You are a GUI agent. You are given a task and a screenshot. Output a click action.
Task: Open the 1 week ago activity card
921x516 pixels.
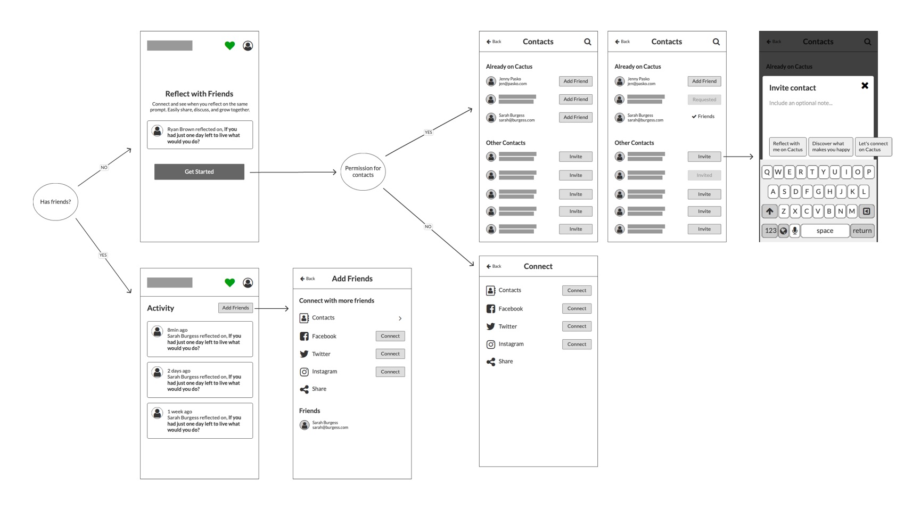pyautogui.click(x=200, y=421)
